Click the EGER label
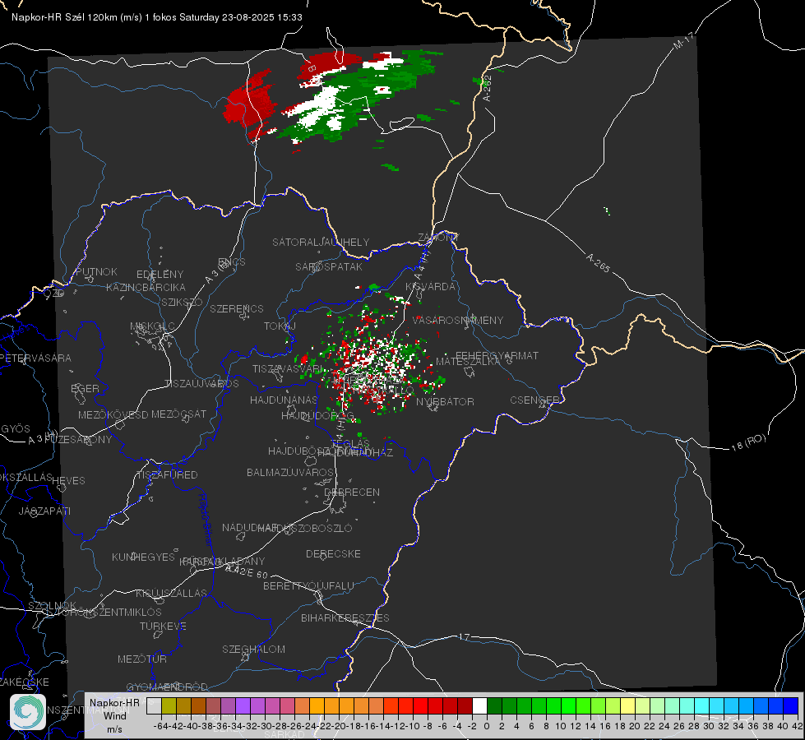 85,388
